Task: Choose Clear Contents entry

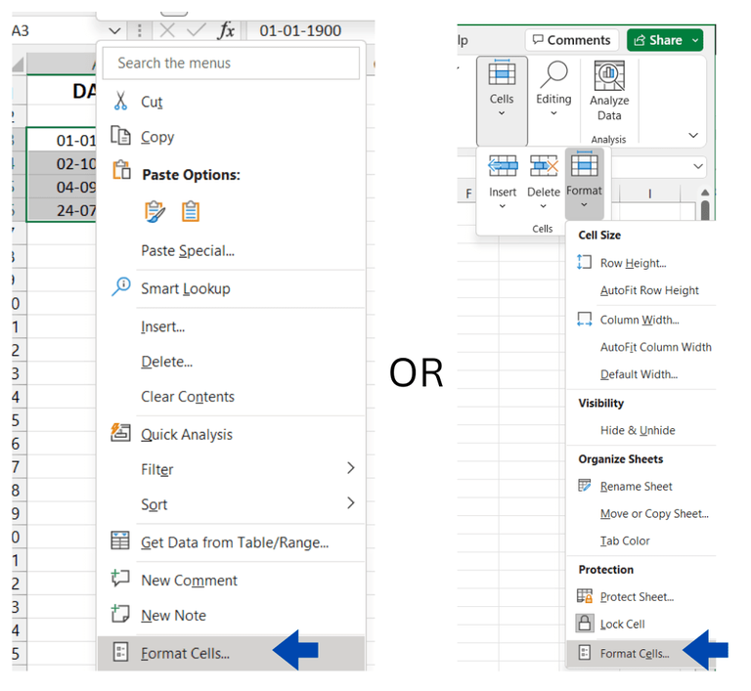Action: [188, 397]
